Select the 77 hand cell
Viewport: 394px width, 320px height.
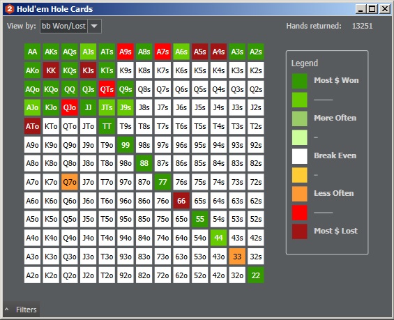pyautogui.click(x=162, y=182)
